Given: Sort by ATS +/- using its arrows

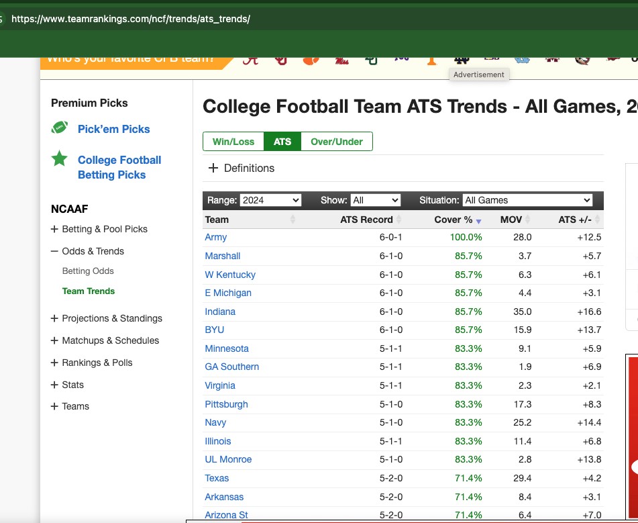Looking at the screenshot, I should pyautogui.click(x=598, y=220).
